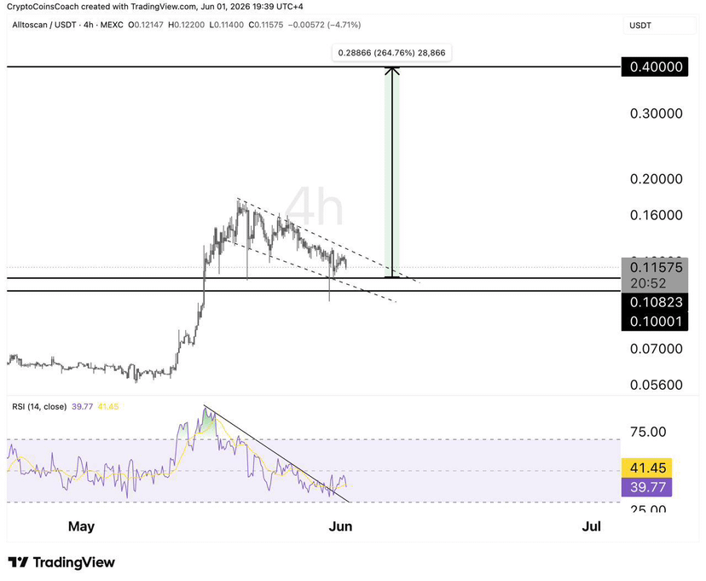
Task: Open the USDT currency selector
Action: point(659,26)
